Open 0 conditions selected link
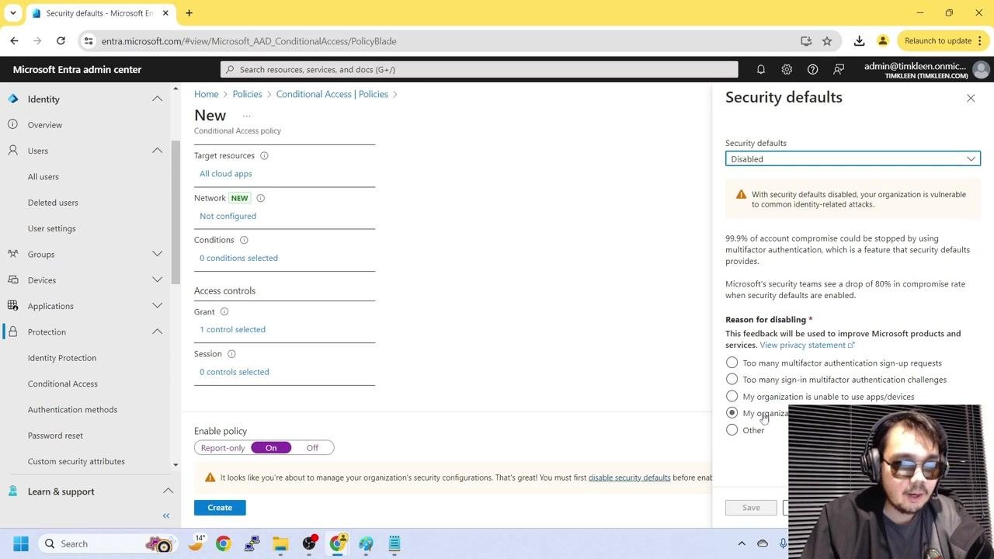Screen dimensions: 994x559 click(238, 258)
